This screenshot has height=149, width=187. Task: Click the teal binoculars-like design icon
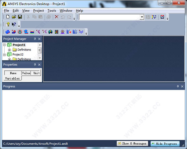coord(50,32)
